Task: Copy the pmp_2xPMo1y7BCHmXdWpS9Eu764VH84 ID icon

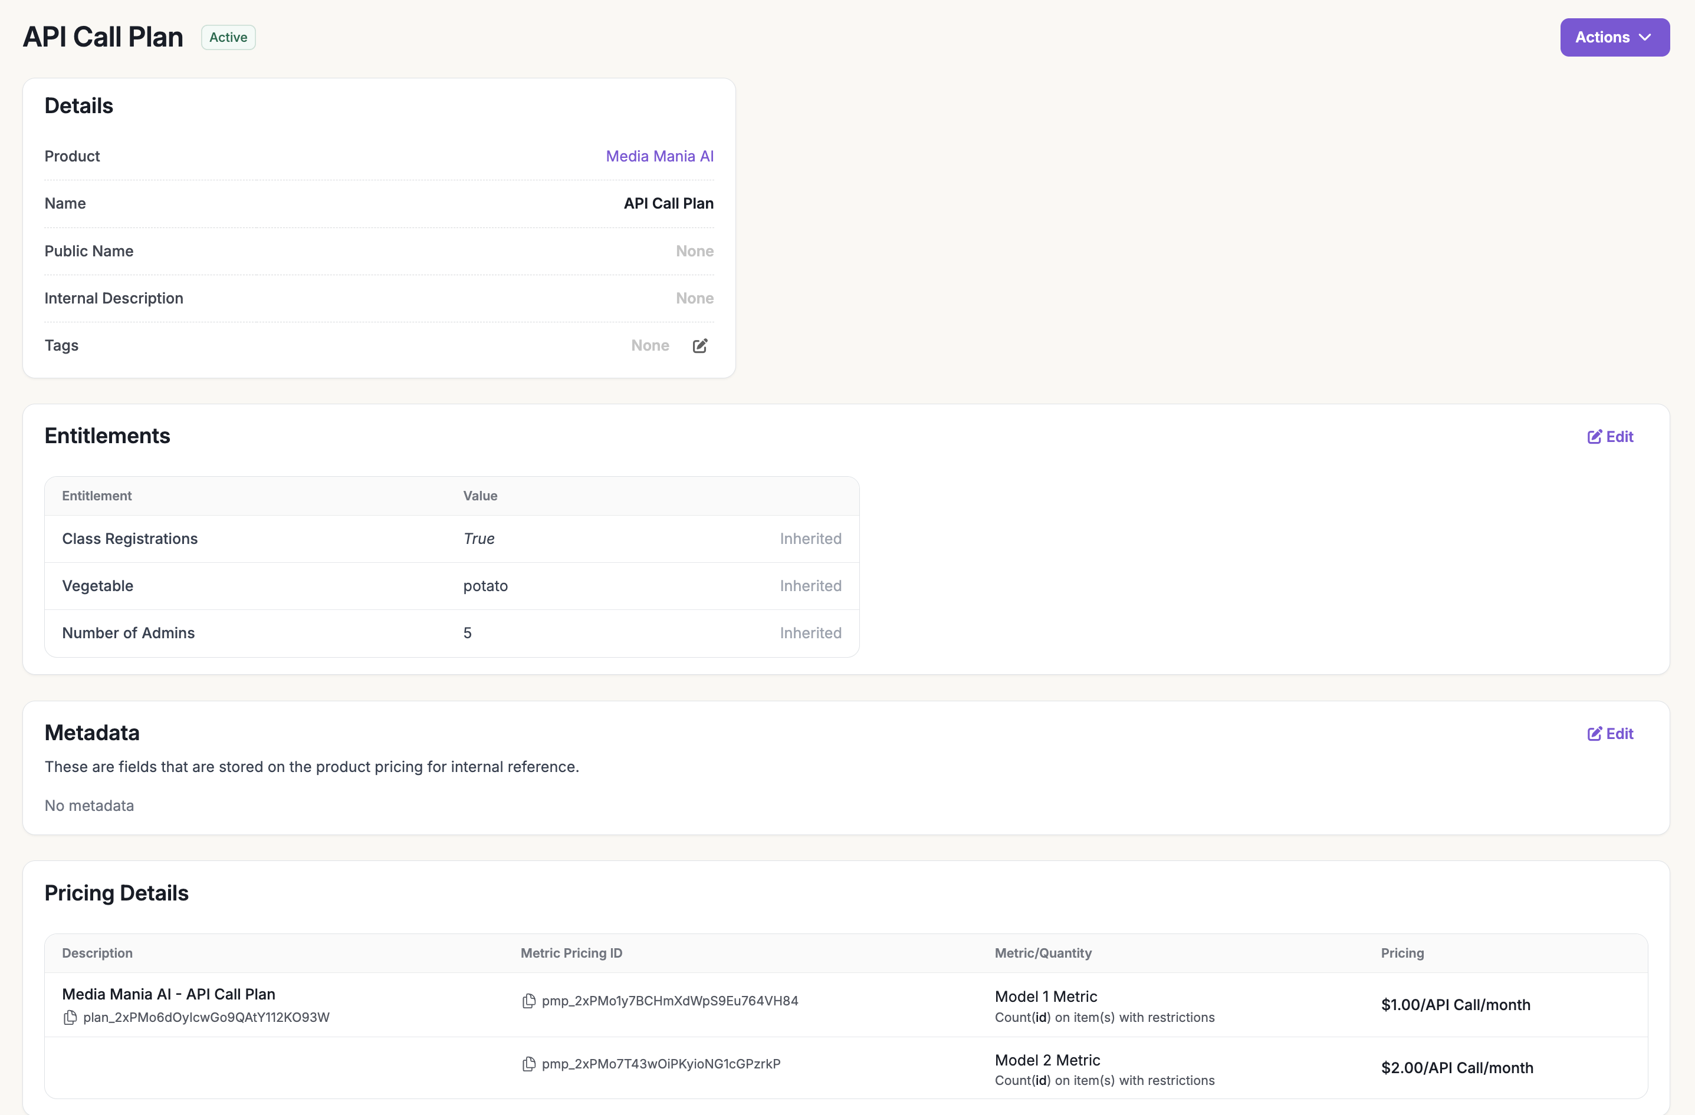Action: [x=528, y=1001]
